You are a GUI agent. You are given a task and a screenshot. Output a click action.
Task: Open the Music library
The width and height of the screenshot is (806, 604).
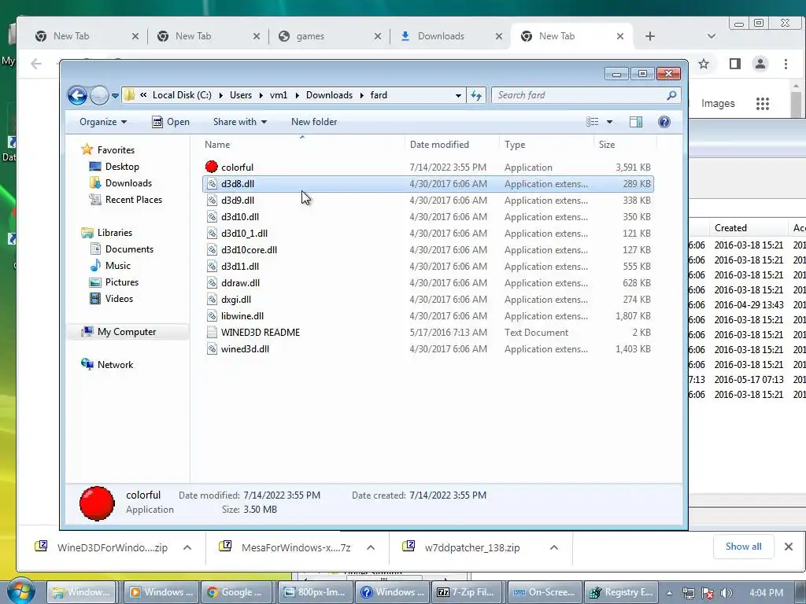pyautogui.click(x=118, y=266)
